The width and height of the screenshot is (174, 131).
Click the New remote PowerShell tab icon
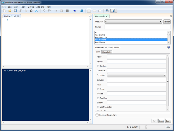(x=75, y=11)
